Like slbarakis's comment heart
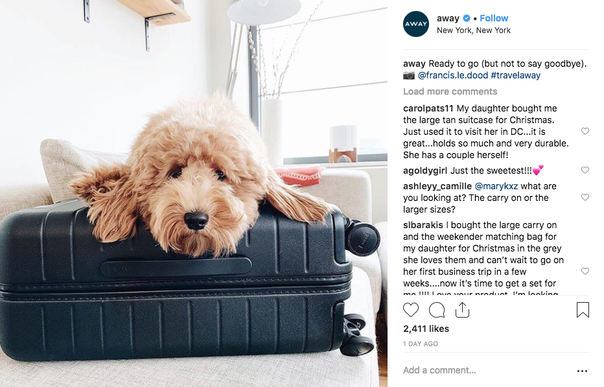This screenshot has height=387, width=604. (x=585, y=271)
